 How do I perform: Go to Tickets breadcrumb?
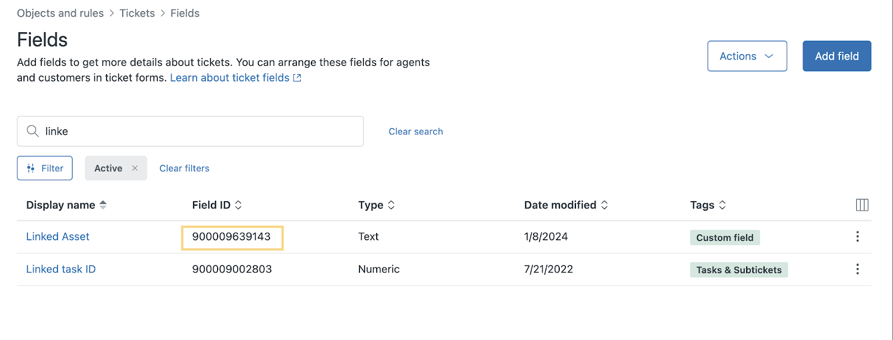(137, 13)
